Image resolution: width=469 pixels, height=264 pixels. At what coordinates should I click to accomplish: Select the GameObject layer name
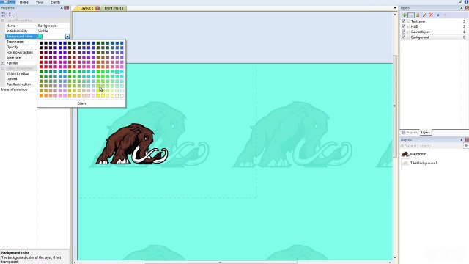pyautogui.click(x=420, y=32)
